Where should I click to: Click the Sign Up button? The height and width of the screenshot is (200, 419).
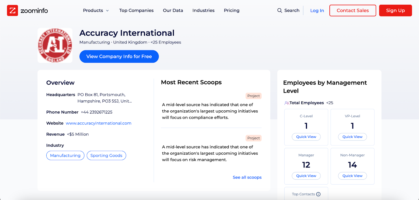tap(395, 10)
